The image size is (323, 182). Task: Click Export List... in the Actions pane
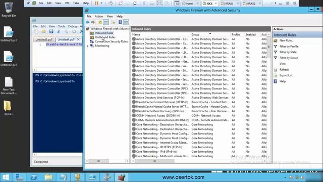coord(287,75)
